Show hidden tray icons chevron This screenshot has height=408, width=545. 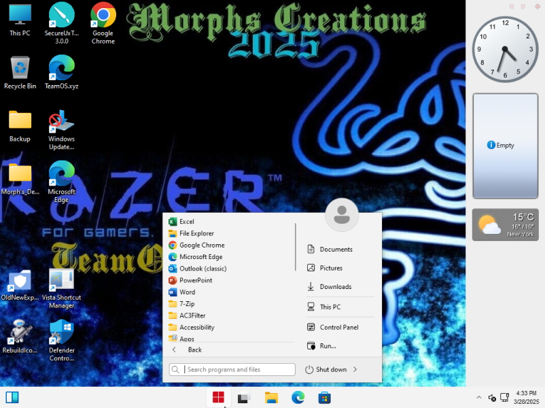478,397
